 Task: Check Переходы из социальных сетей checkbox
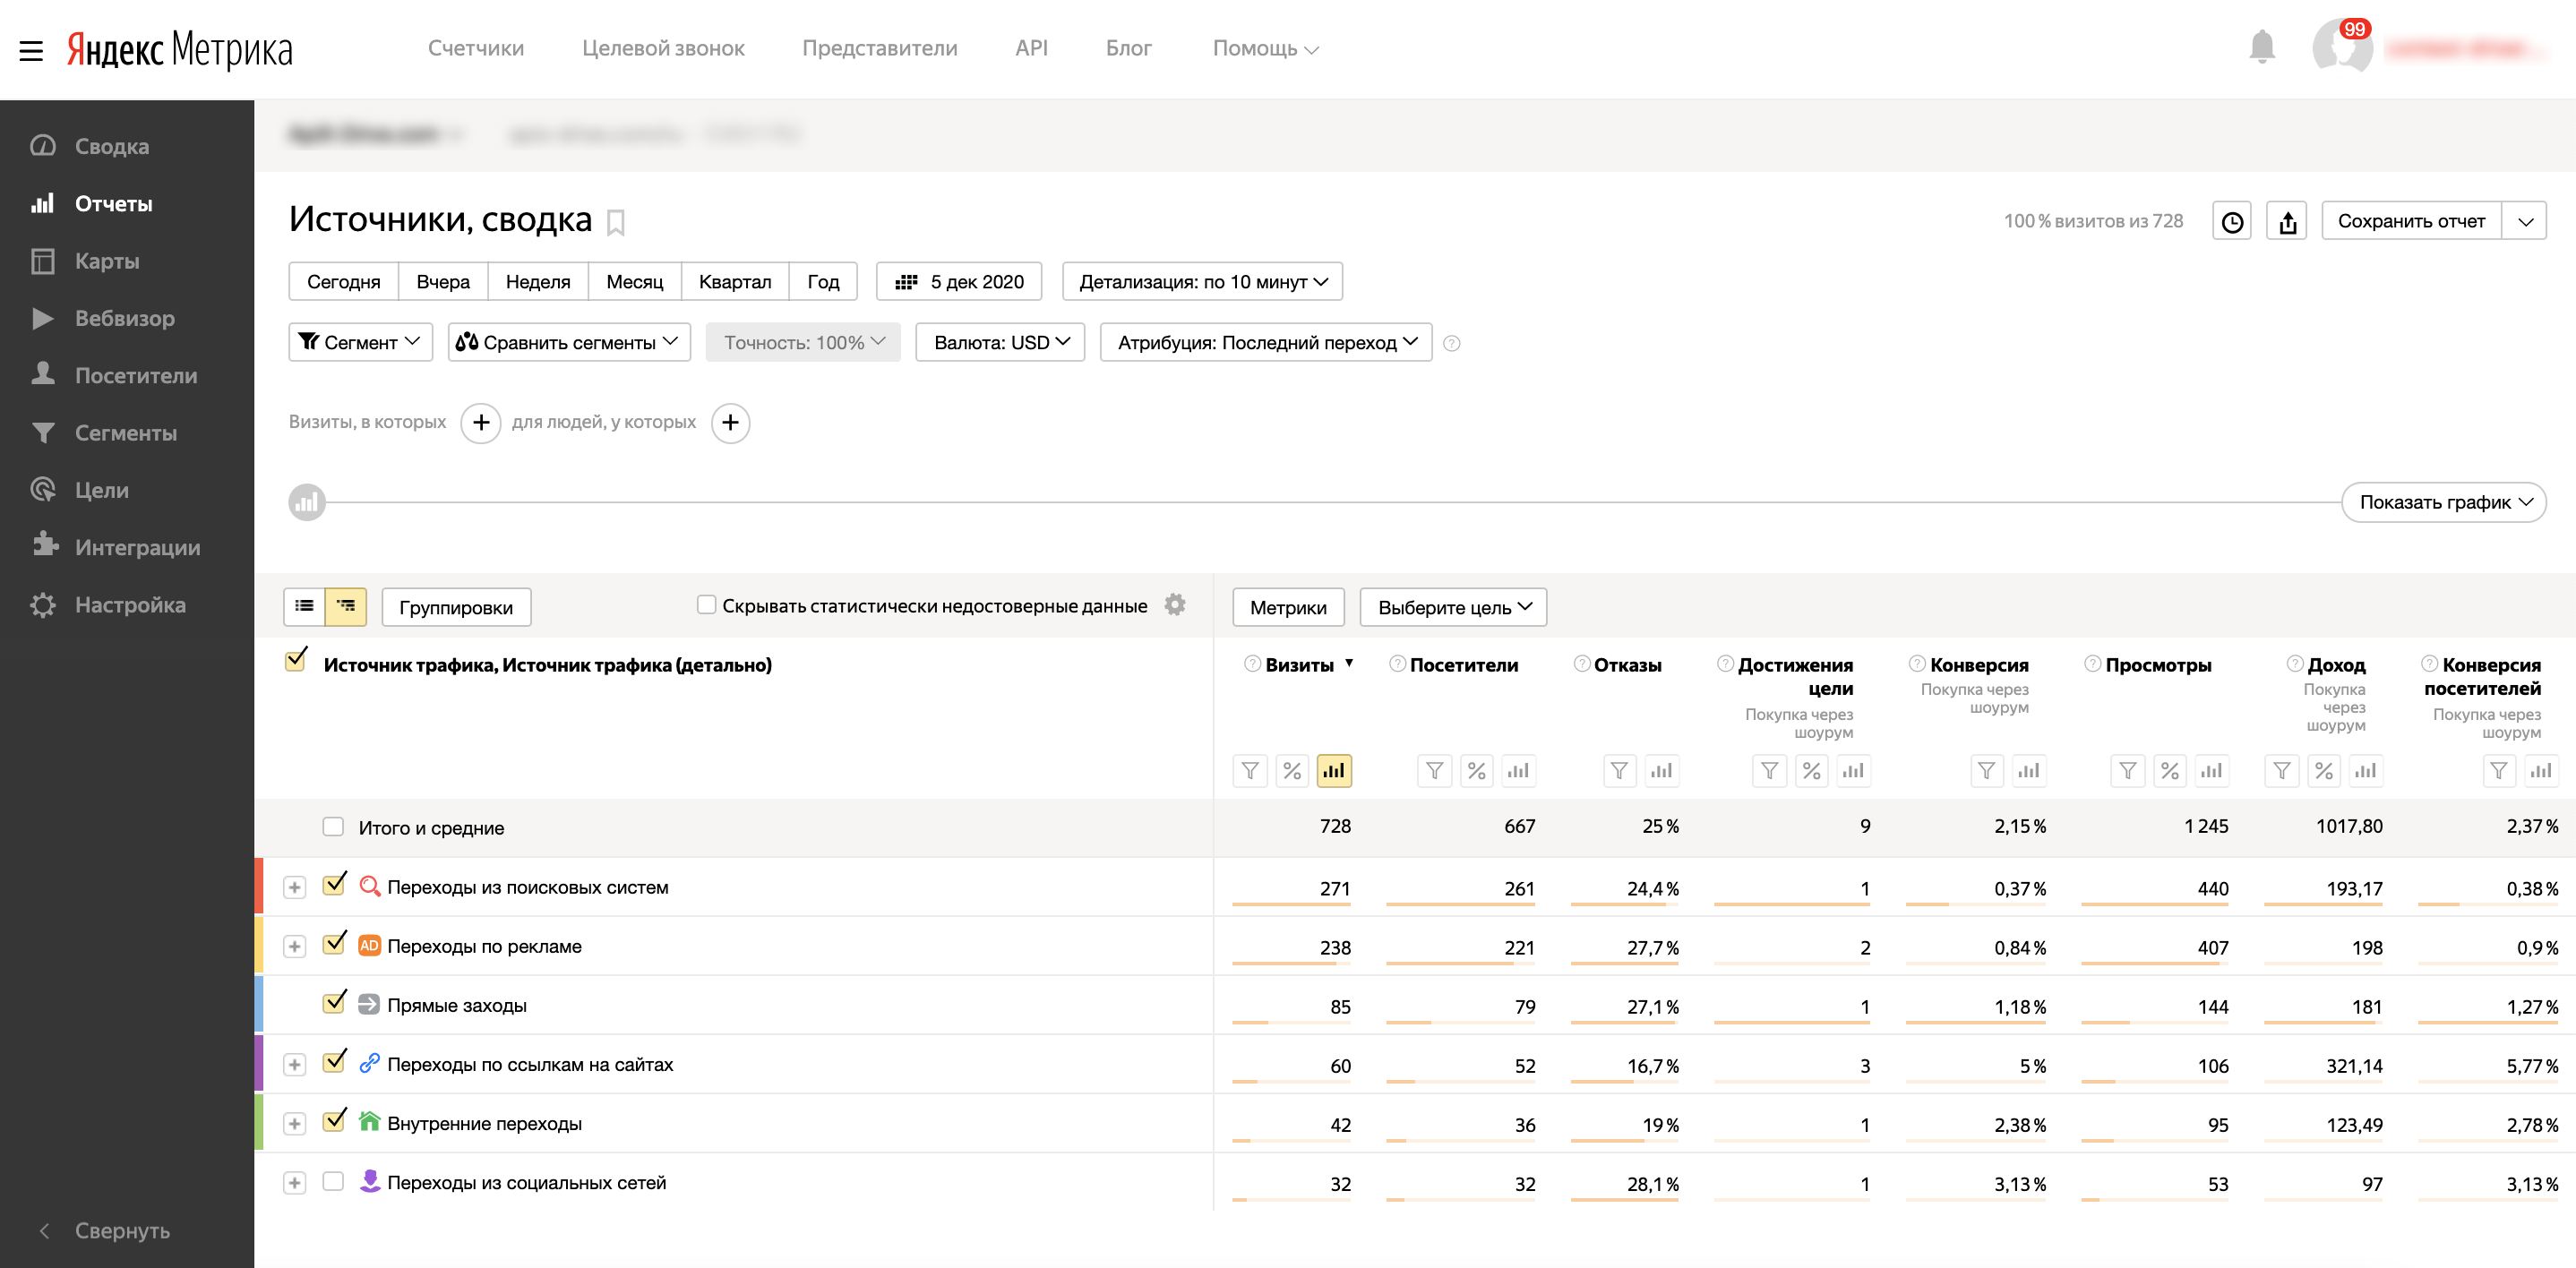(x=333, y=1181)
